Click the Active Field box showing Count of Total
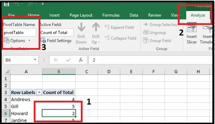This screenshot has width=215, height=124. (x=57, y=33)
